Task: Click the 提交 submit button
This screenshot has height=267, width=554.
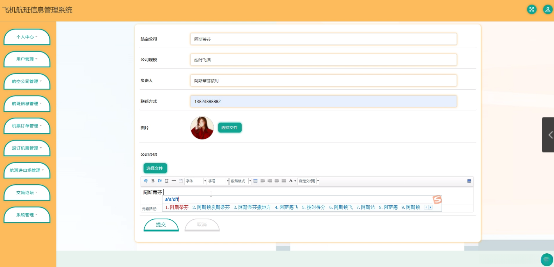Action: coord(161,225)
